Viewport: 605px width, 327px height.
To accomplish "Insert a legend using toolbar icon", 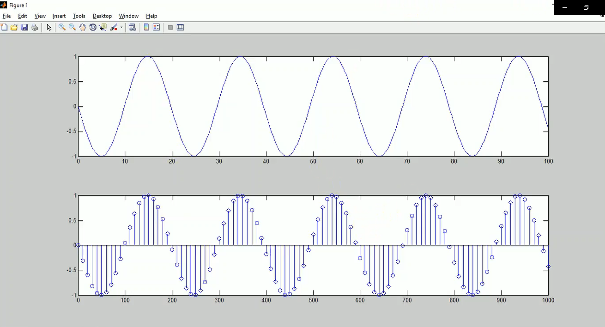I will [157, 27].
